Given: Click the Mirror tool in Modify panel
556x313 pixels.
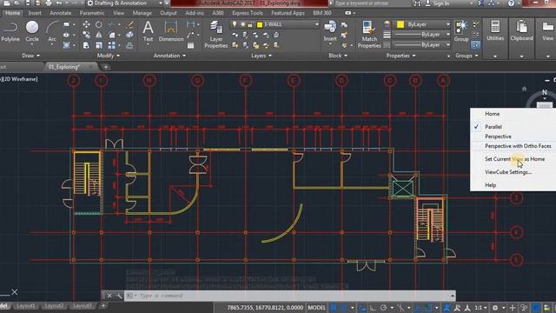Looking at the screenshot, I should click(98, 35).
